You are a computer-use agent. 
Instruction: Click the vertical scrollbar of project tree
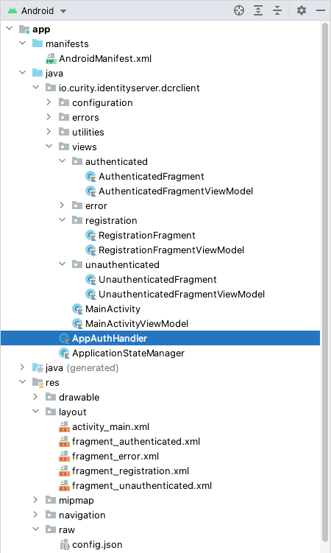pos(325,282)
